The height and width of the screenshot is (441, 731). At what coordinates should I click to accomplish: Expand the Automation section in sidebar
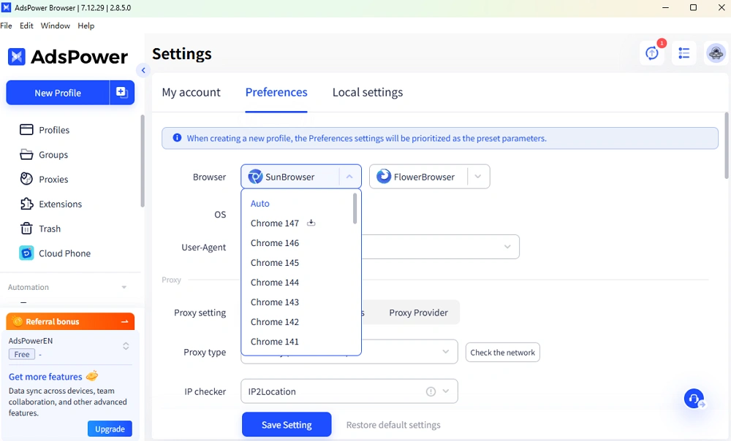[124, 288]
